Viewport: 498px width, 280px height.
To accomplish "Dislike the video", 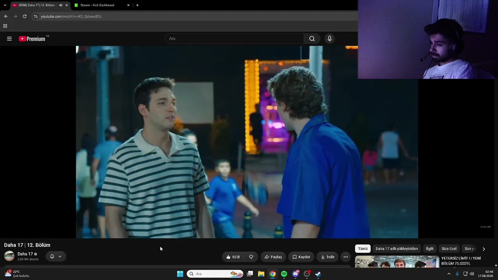I will point(251,257).
